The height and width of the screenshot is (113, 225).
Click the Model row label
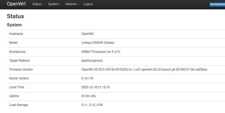(13, 43)
